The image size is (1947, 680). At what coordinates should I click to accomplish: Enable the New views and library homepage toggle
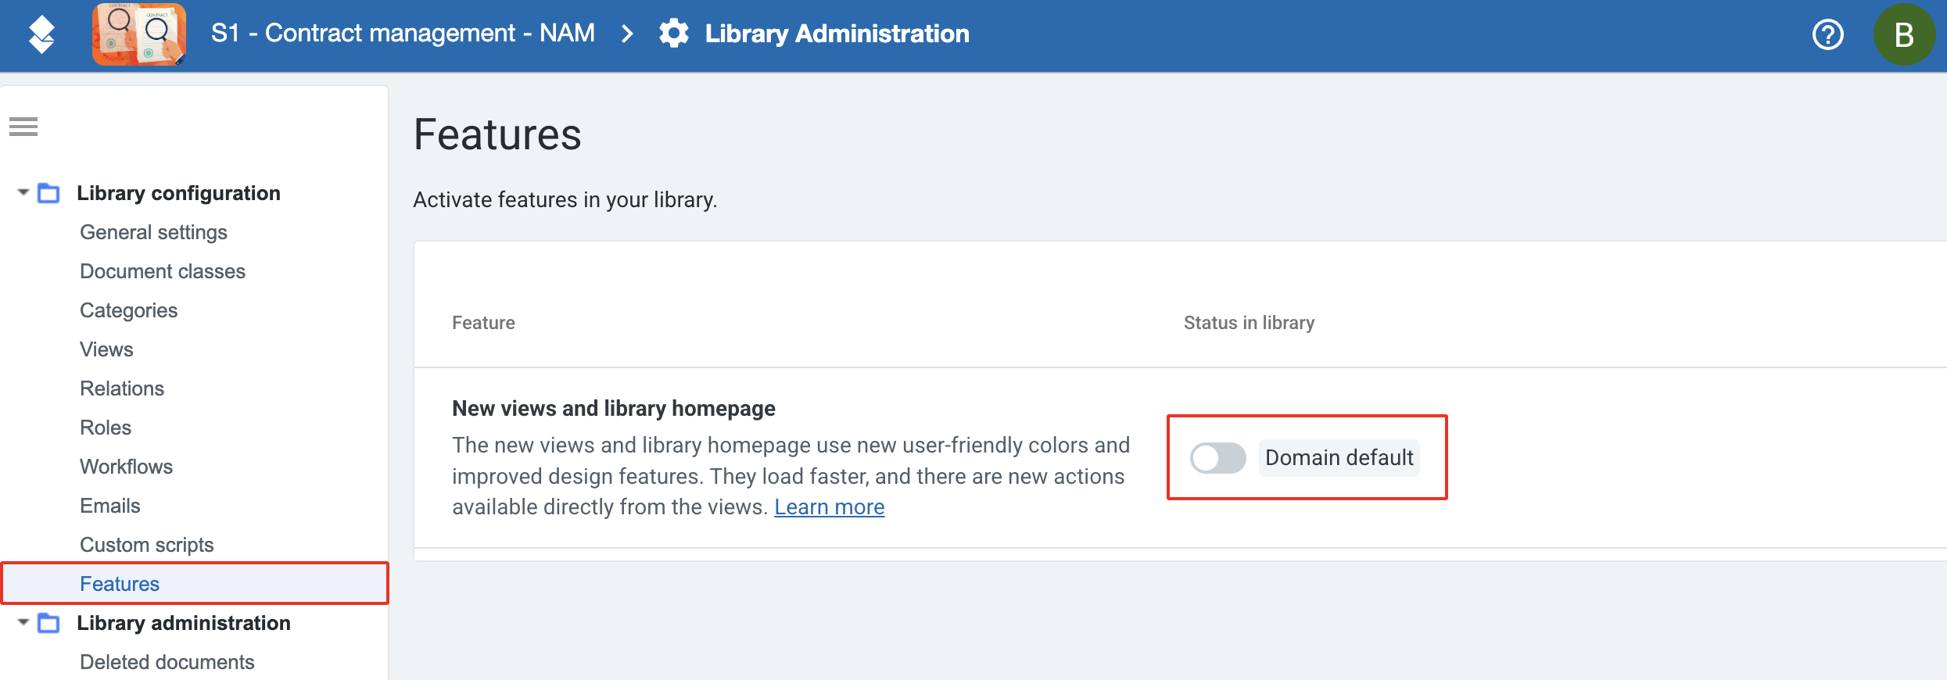point(1217,458)
